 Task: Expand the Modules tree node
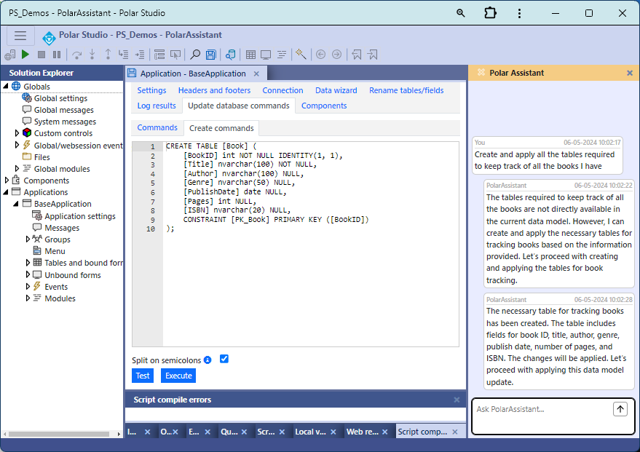click(x=28, y=298)
